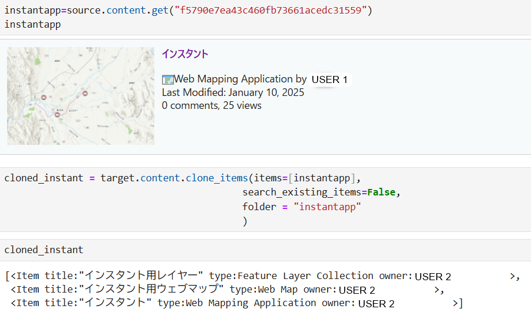This screenshot has height=322, width=531.
Task: Click the map thumbnail preview image
Action: click(x=81, y=95)
